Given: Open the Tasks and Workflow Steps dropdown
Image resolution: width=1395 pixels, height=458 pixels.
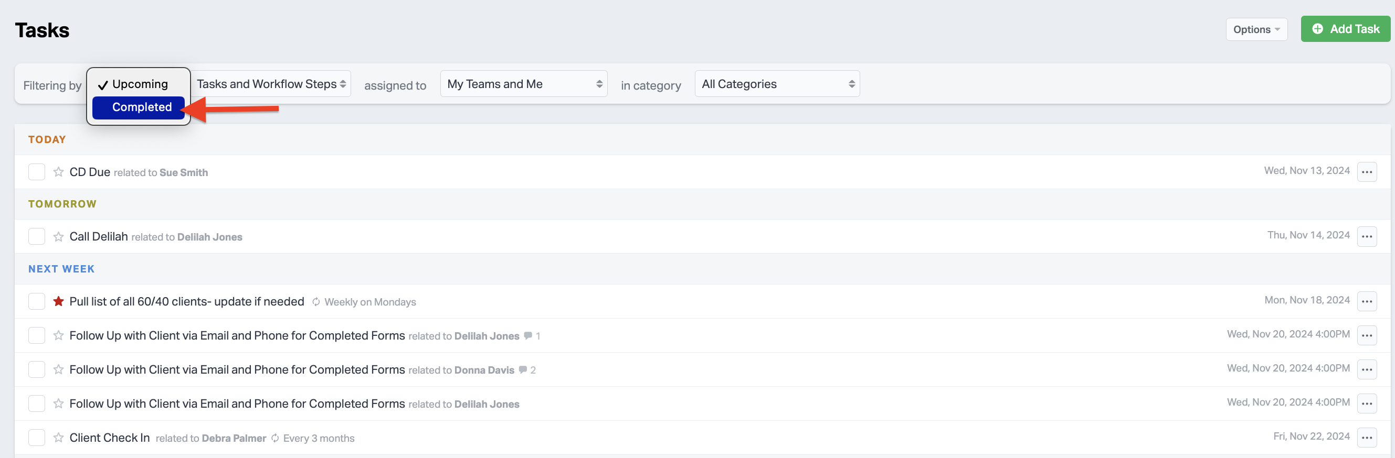Looking at the screenshot, I should click(271, 84).
